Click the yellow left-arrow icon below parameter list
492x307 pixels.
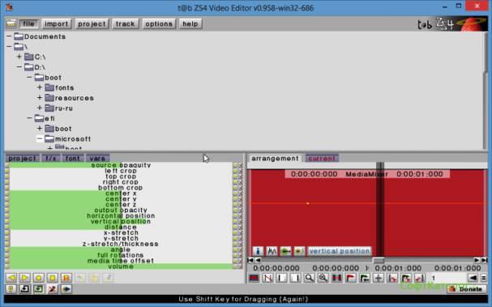(x=11, y=278)
